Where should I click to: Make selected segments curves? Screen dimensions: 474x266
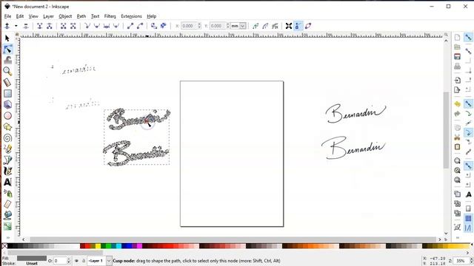(x=140, y=26)
